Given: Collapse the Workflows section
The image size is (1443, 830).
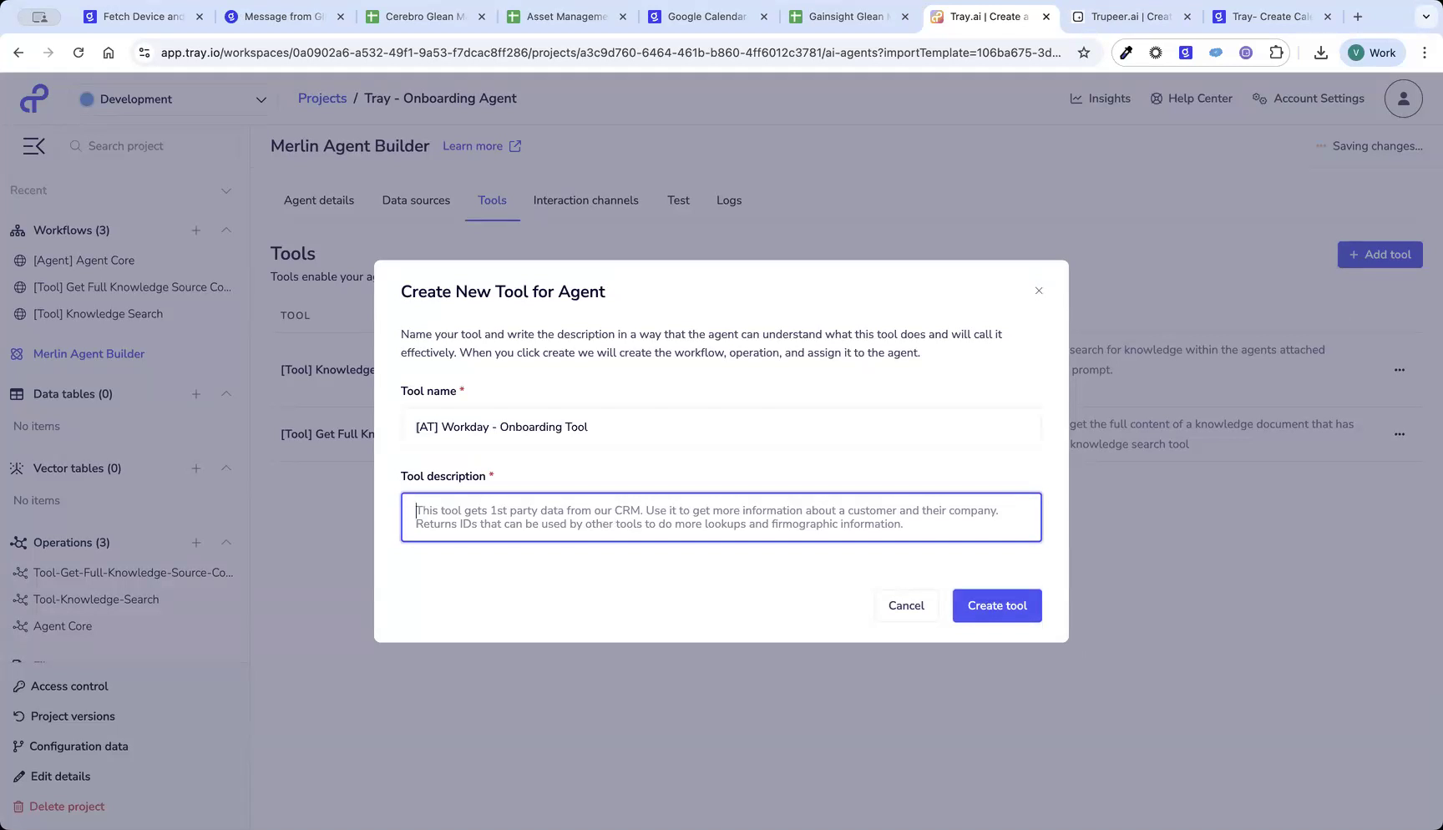Looking at the screenshot, I should (225, 230).
